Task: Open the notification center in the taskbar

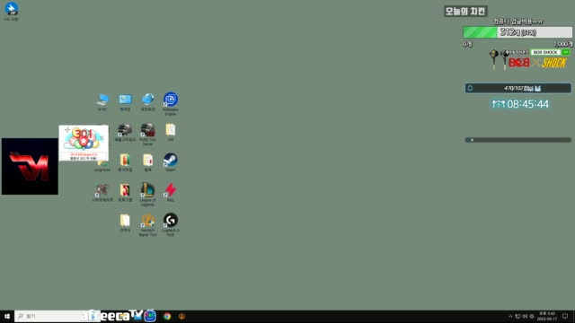Action: coord(565,316)
